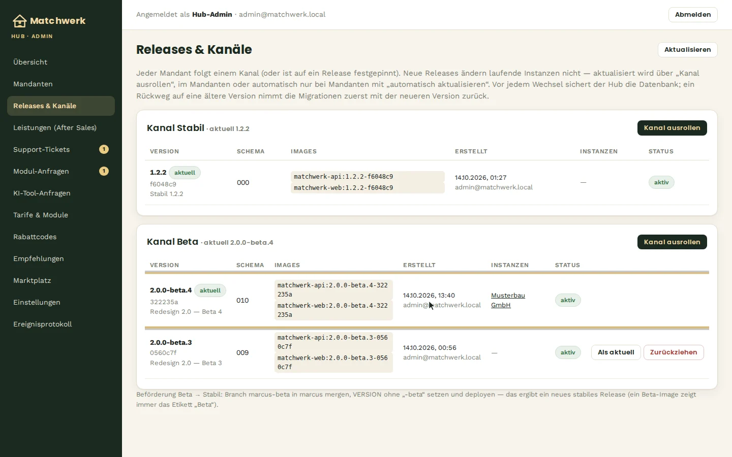Click Aktualisieren to refresh releases

687,50
